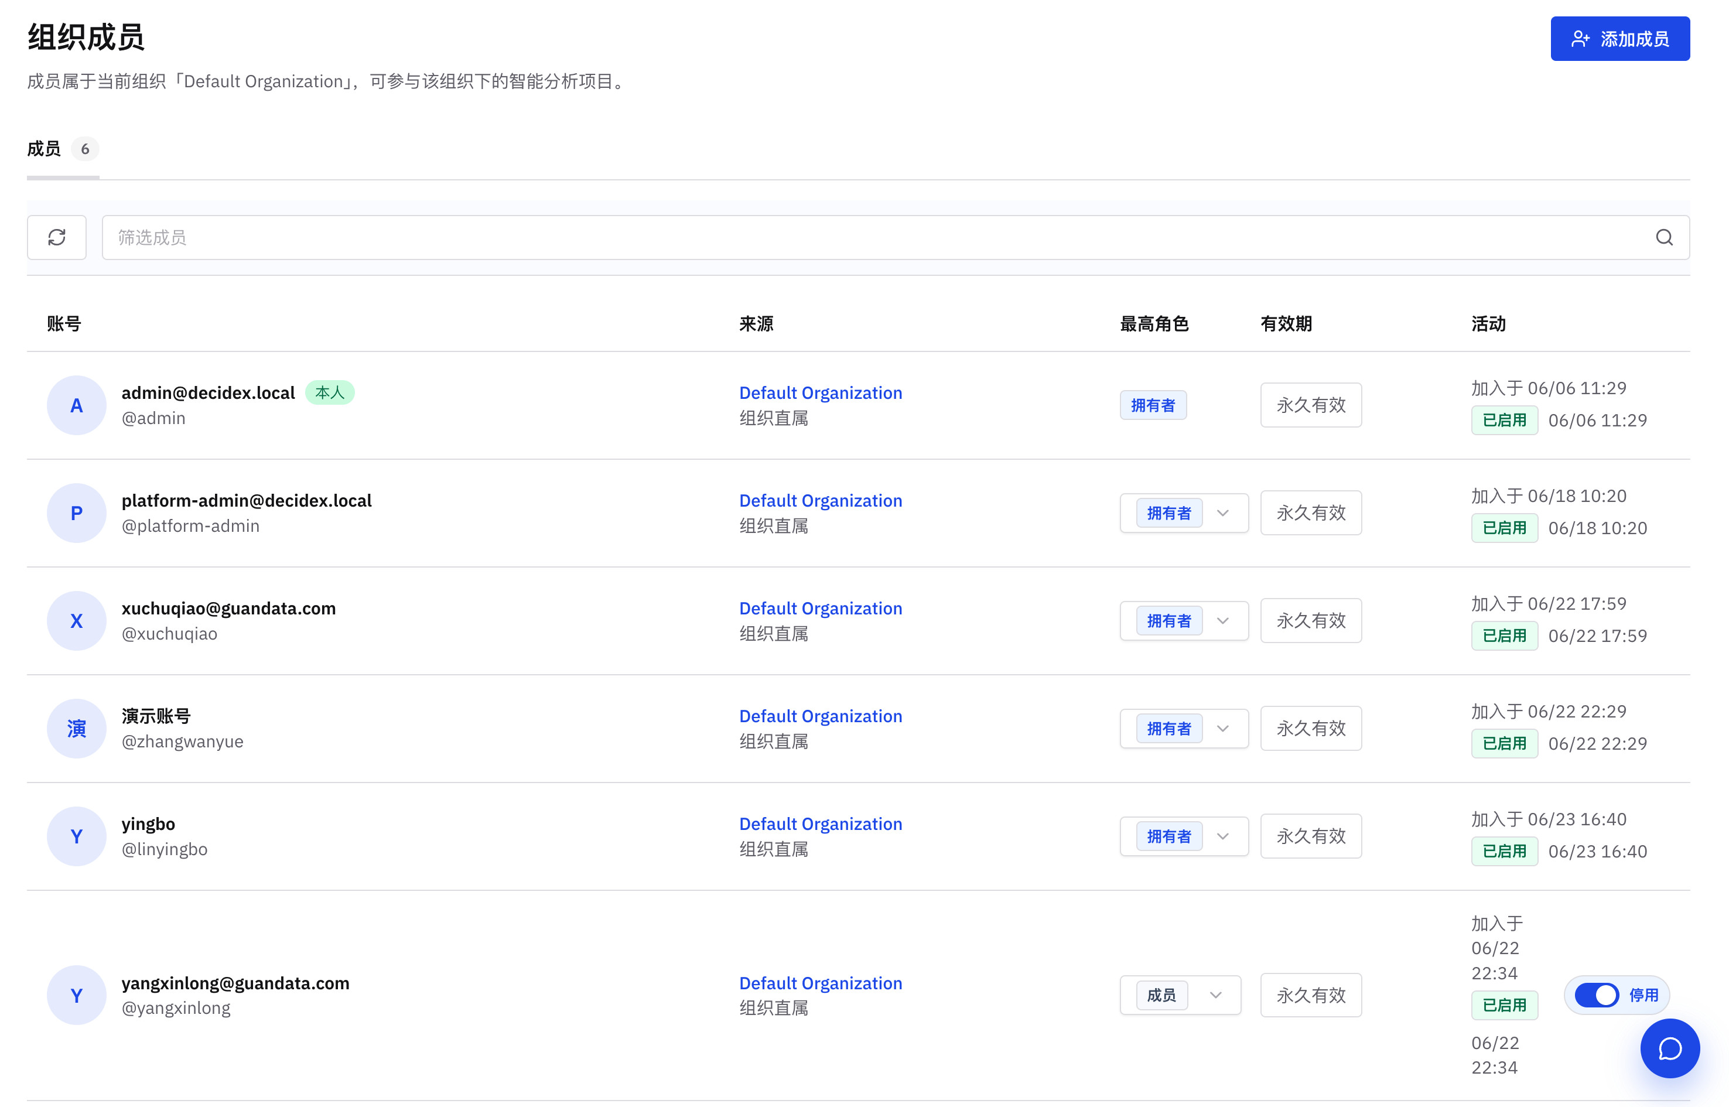Click 加入于 06/23 16:40 text

click(x=1549, y=819)
